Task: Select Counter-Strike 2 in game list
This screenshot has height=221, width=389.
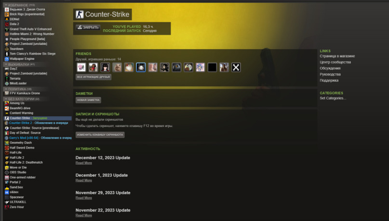Action: point(21,123)
